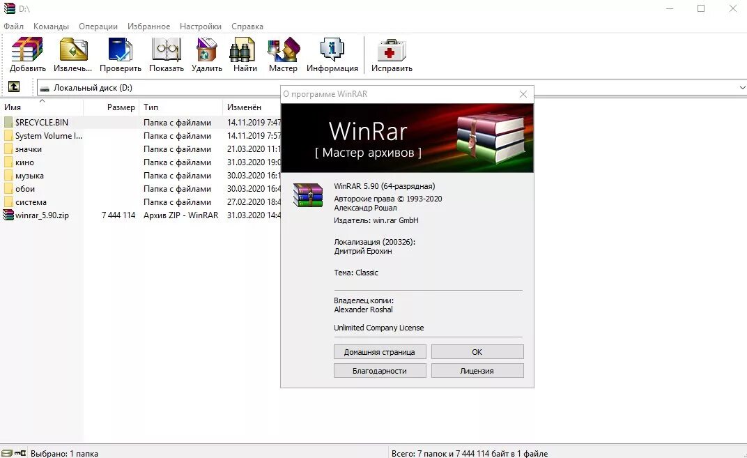Click the Благодарности button

pyautogui.click(x=380, y=371)
